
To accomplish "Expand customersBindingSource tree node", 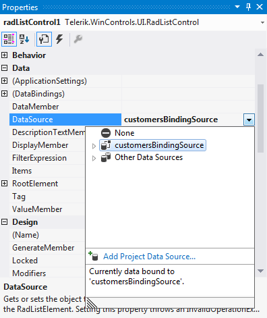I will click(x=94, y=146).
